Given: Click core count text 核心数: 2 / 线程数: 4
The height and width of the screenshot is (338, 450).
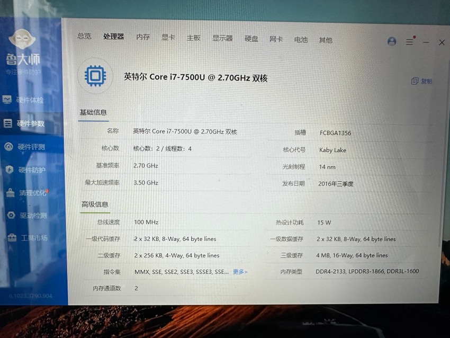Looking at the screenshot, I should 162,149.
